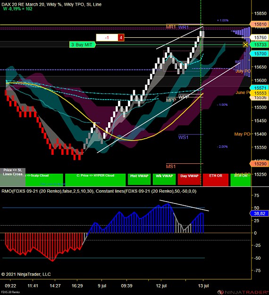Screen dimensions: 269x295
Task: Select the 15760 price marker
Action: pyautogui.click(x=259, y=38)
